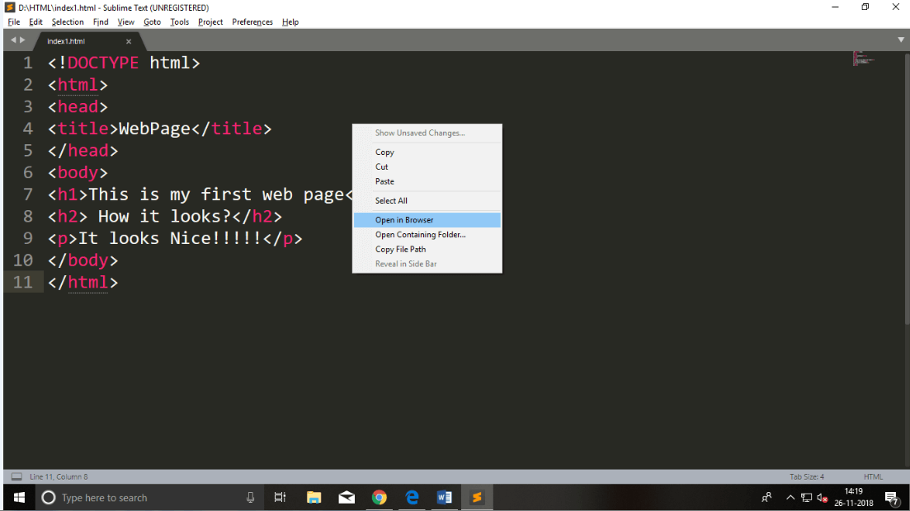Click line number 11 in the gutter

(22, 282)
